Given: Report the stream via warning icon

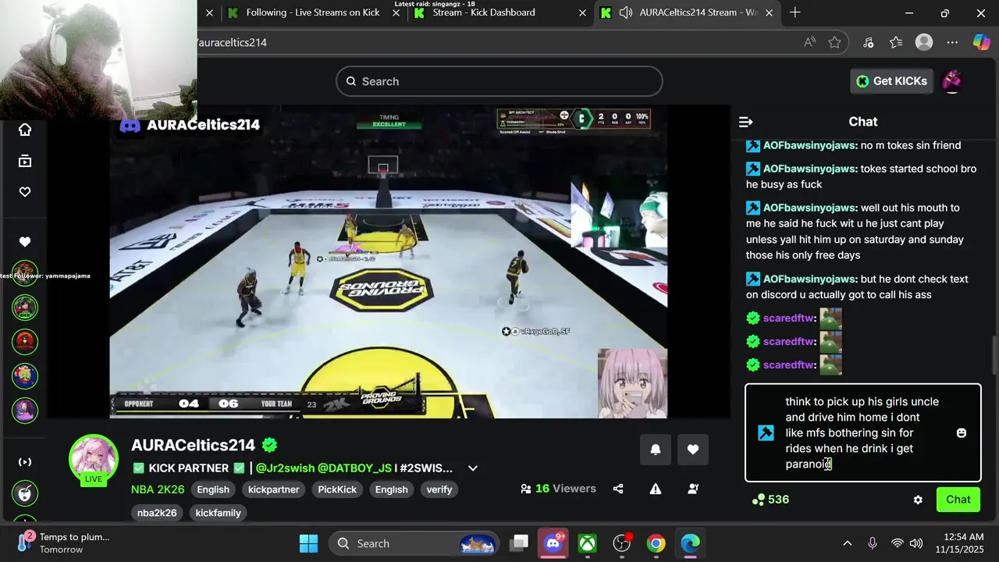Looking at the screenshot, I should (656, 489).
